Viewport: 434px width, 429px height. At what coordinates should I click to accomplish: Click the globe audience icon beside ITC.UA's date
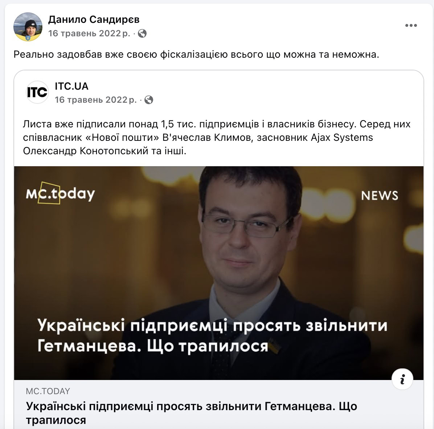coord(149,100)
